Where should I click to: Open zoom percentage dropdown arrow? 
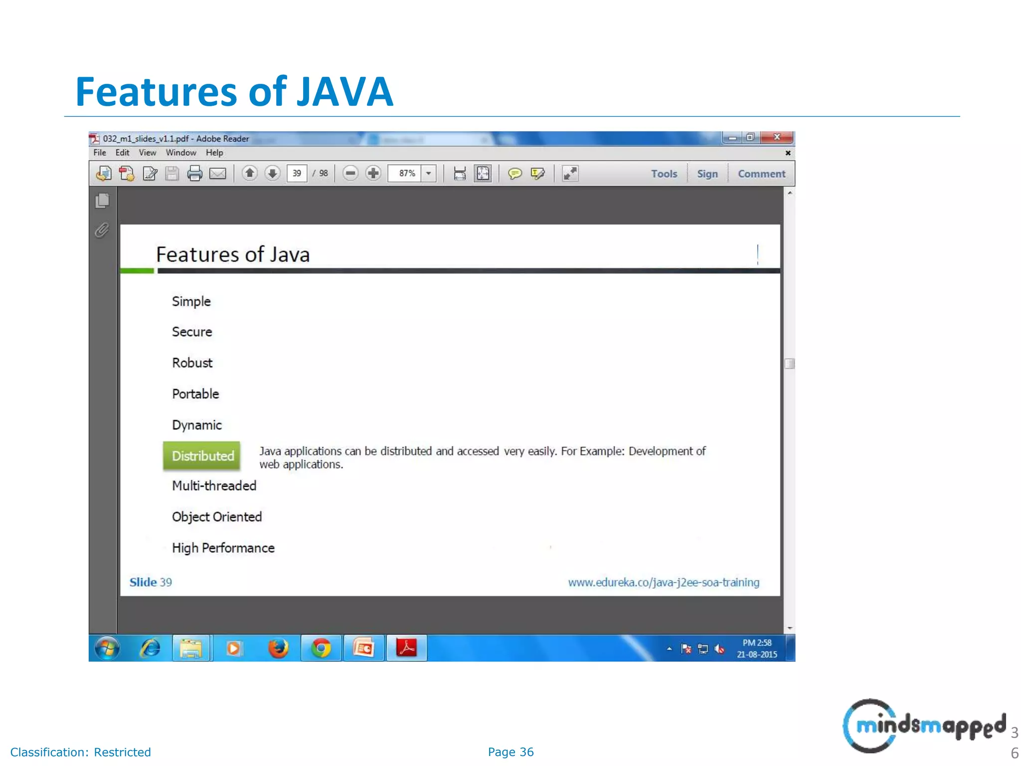[x=429, y=174]
